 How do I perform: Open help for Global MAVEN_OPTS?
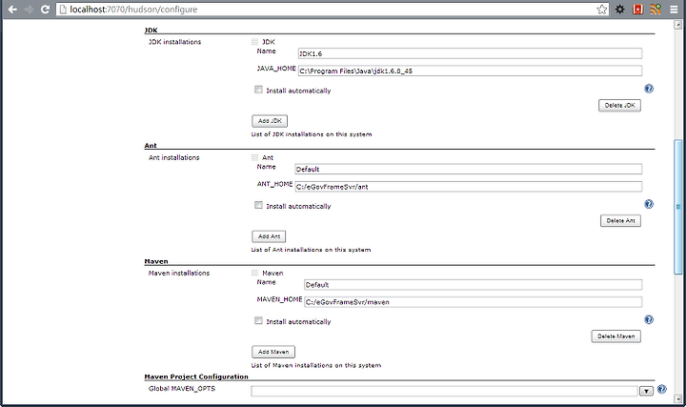[x=662, y=389]
